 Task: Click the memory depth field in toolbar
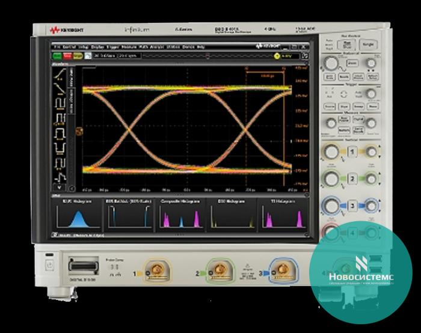129,56
